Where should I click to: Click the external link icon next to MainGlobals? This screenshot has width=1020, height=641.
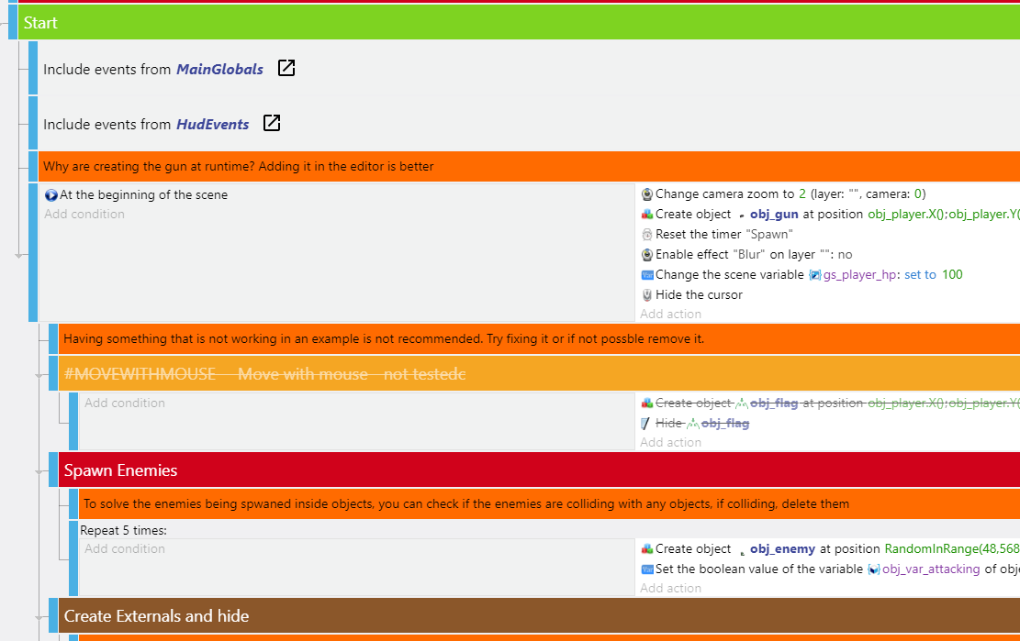pos(286,67)
